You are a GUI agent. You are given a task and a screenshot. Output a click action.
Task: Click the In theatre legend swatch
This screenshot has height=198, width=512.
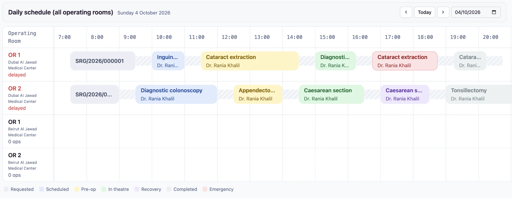tap(104, 189)
